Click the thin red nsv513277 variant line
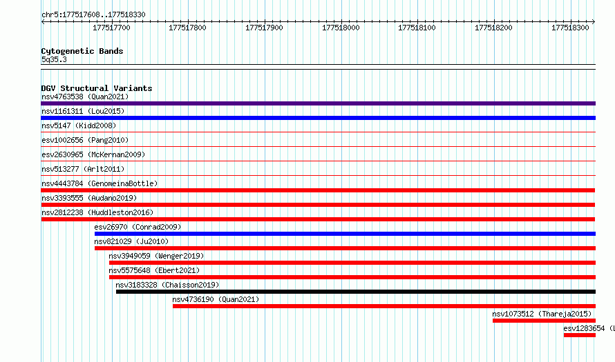The width and height of the screenshot is (615, 362). coord(318,176)
